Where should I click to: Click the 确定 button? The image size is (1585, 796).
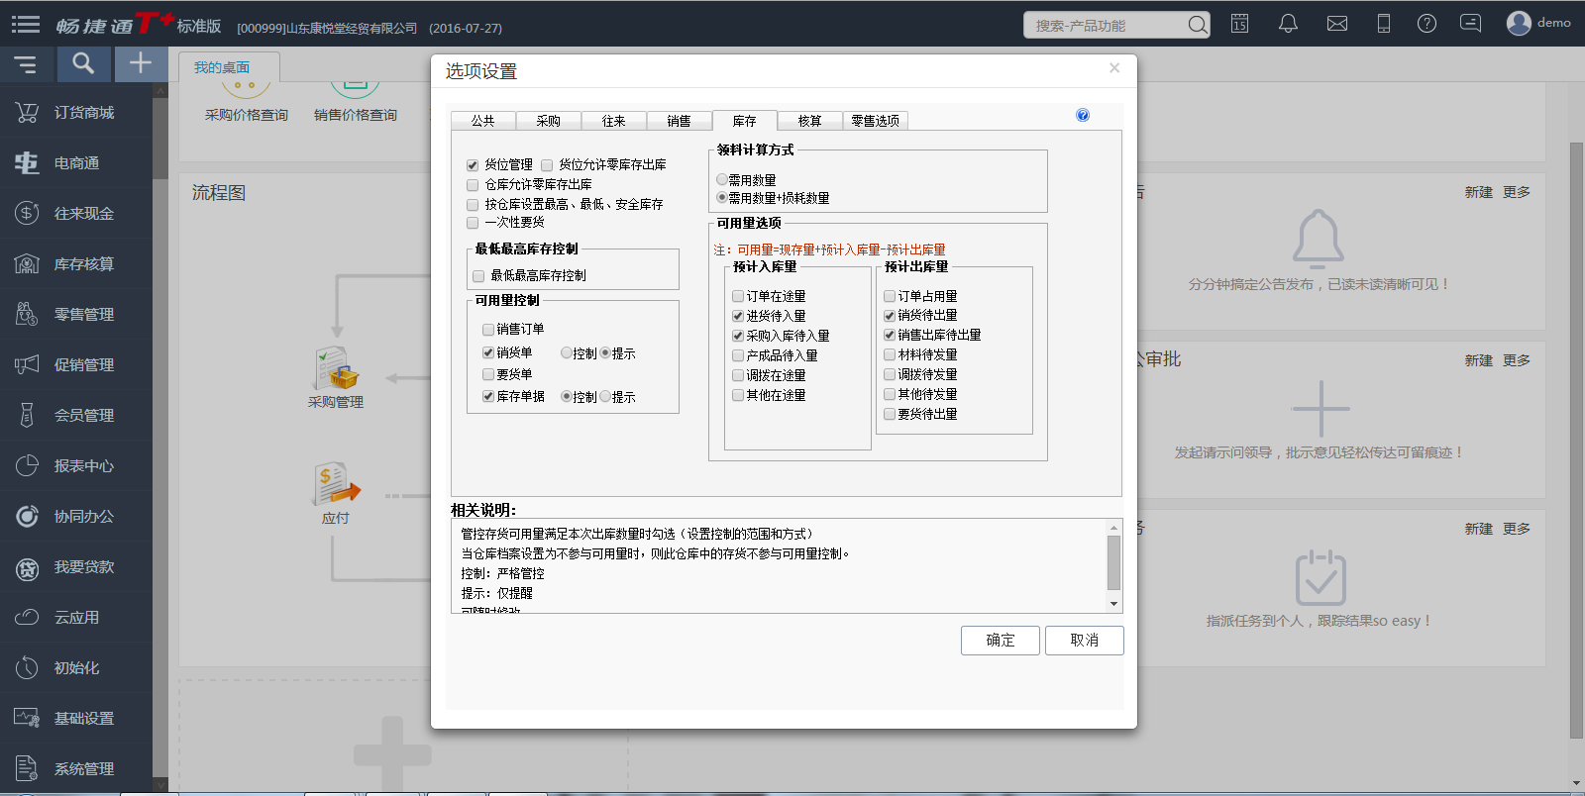tap(1000, 641)
